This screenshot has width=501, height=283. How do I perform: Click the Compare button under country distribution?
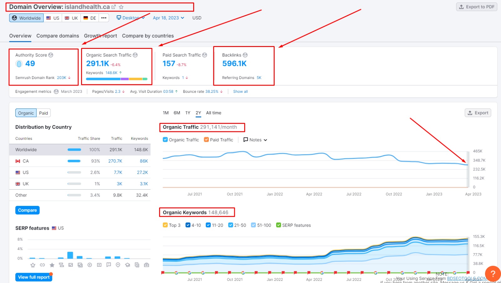click(27, 210)
